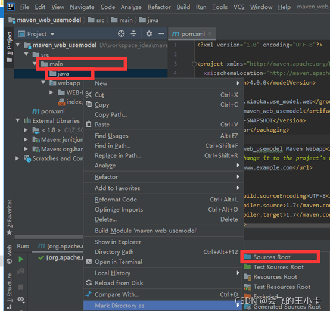Click the locate/scroll-from-source target icon
This screenshot has height=311, width=330.
(x=122, y=34)
